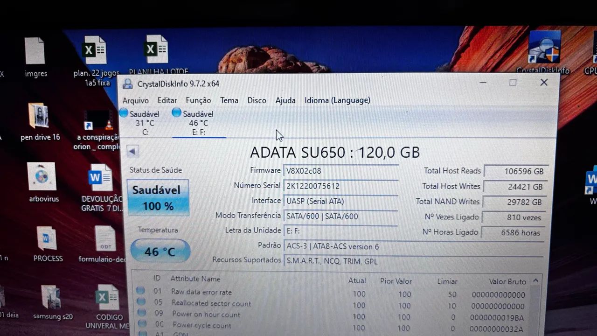Click the CrystalDiskInfo title bar app icon
597x336 pixels.
coord(127,84)
